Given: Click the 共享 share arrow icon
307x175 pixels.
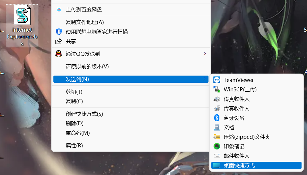Looking at the screenshot, I should point(59,41).
